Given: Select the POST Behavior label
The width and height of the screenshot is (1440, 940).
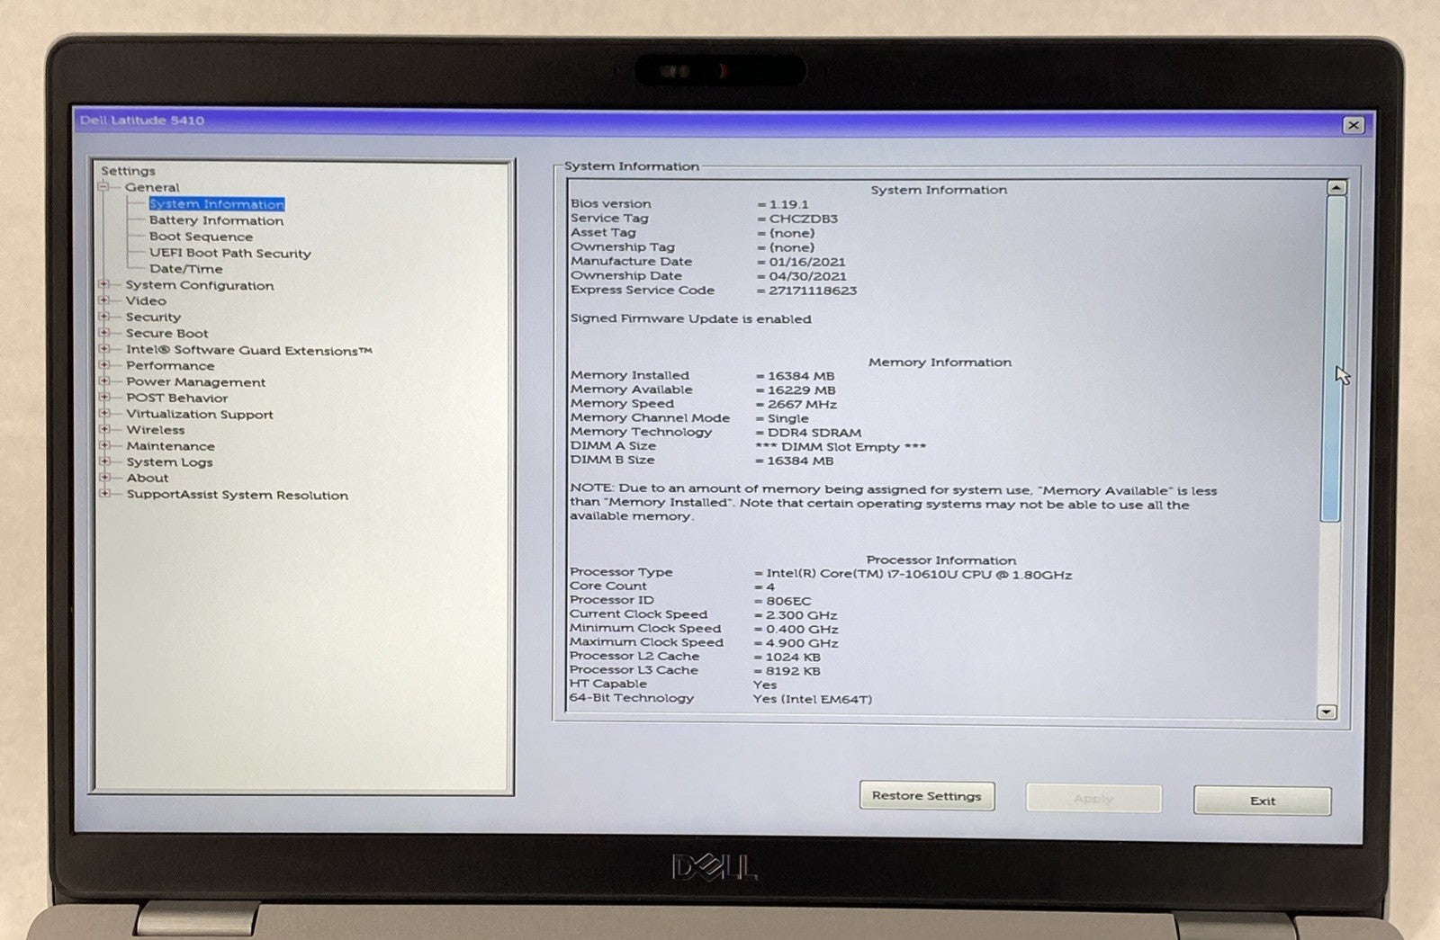Looking at the screenshot, I should pyautogui.click(x=176, y=398).
